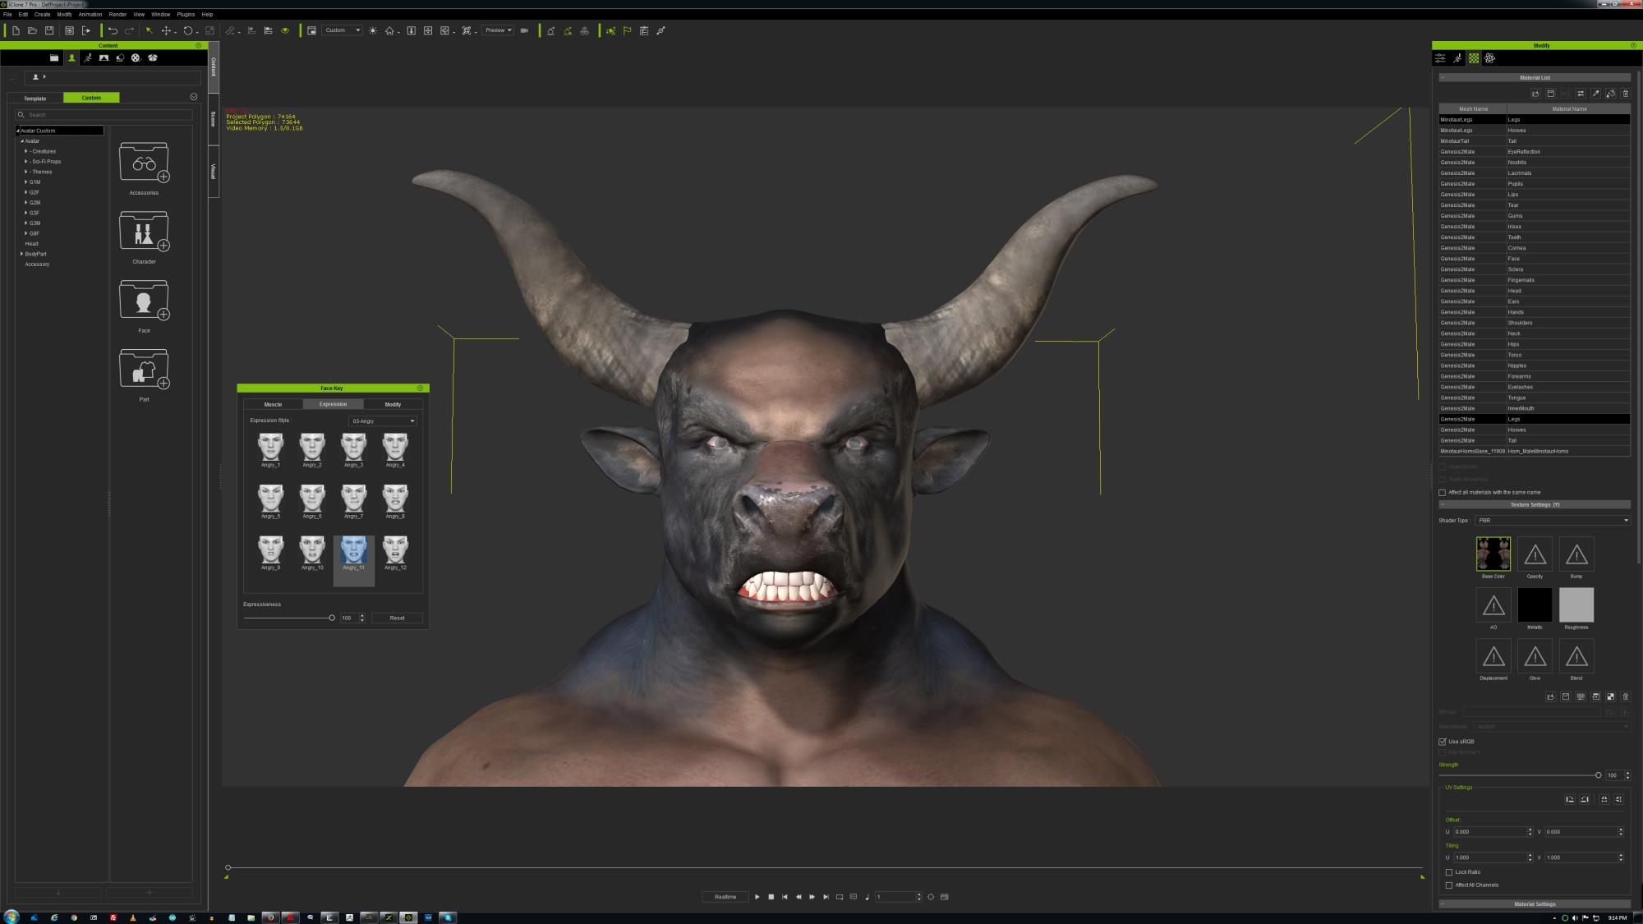Click the Strength slider in Texture Settings

[x=1598, y=775]
